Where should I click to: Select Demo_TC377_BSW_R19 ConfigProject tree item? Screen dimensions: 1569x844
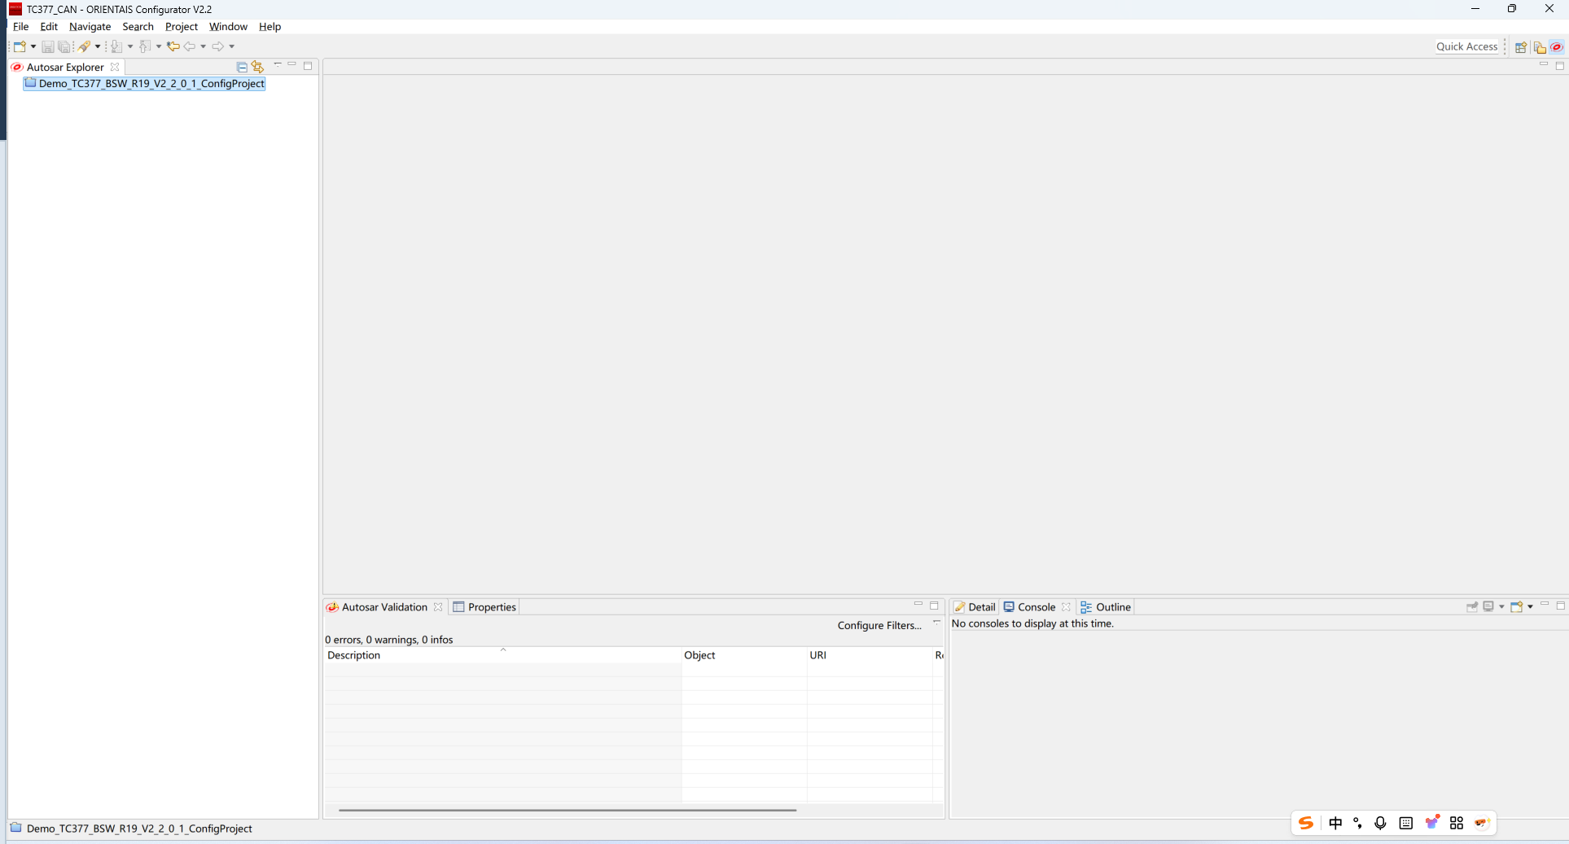coord(151,84)
